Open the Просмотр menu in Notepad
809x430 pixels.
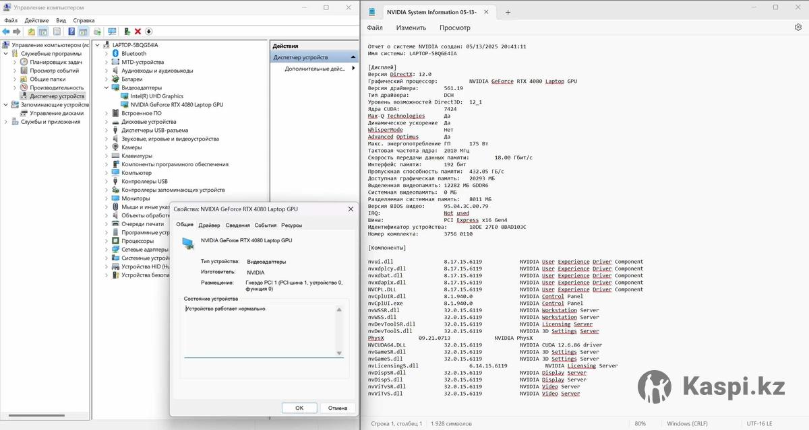455,28
